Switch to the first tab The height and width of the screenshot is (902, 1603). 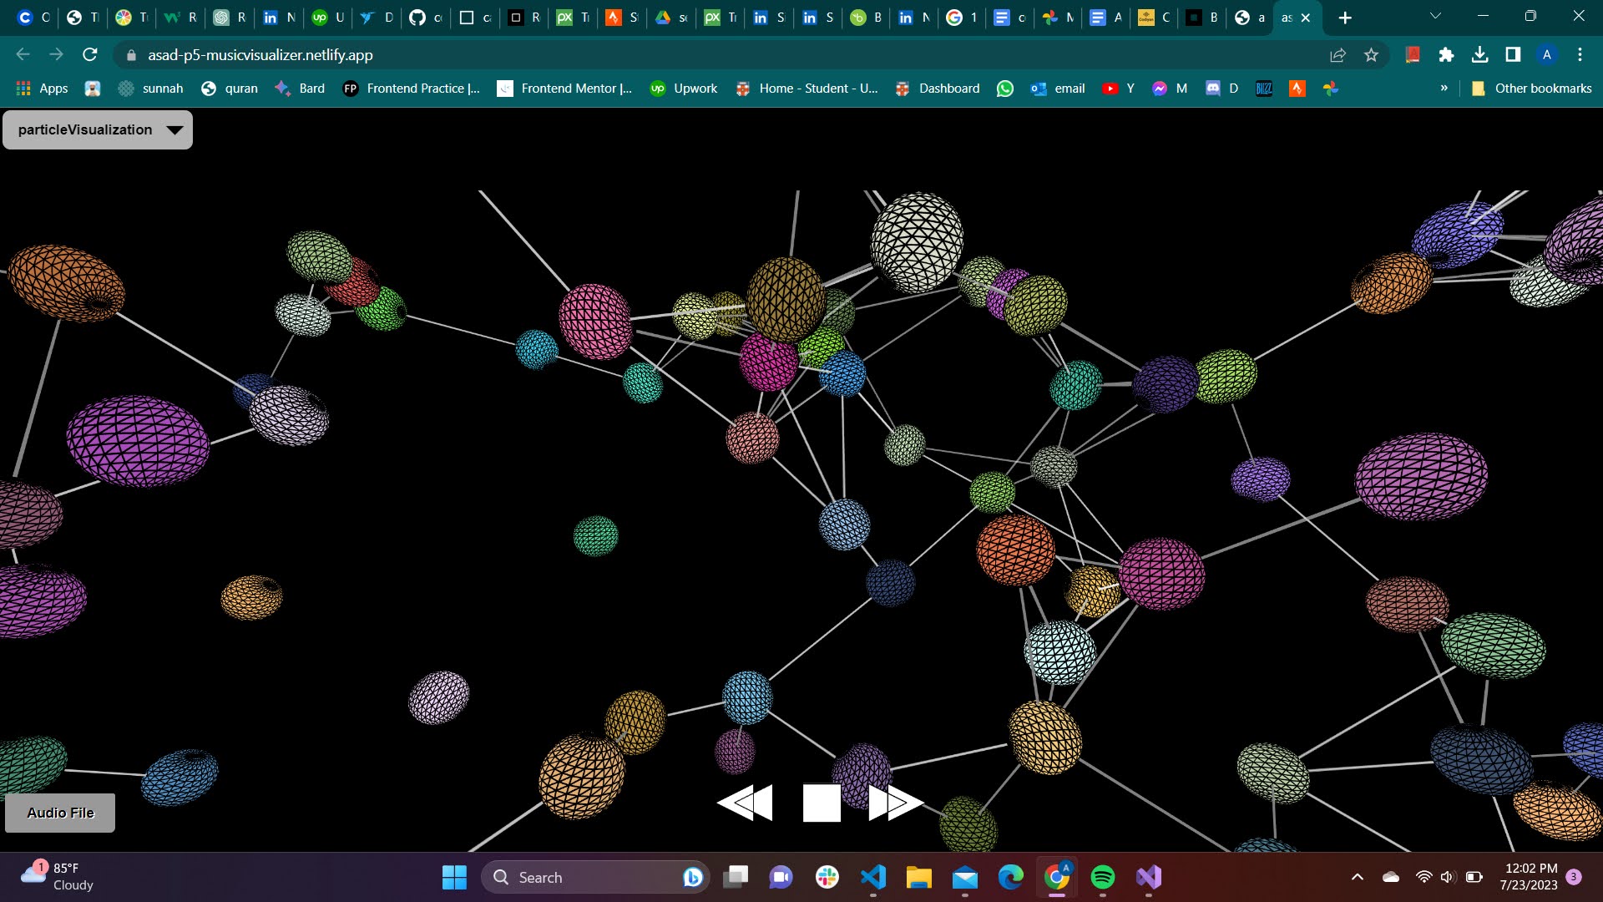(33, 18)
